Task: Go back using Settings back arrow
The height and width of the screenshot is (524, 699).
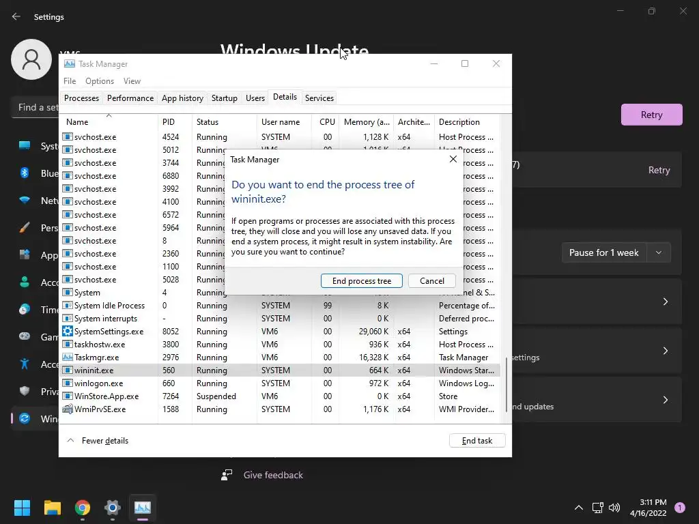Action: tap(16, 16)
